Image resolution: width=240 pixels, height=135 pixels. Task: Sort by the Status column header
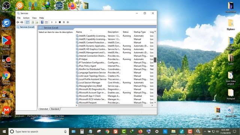tap(127, 32)
